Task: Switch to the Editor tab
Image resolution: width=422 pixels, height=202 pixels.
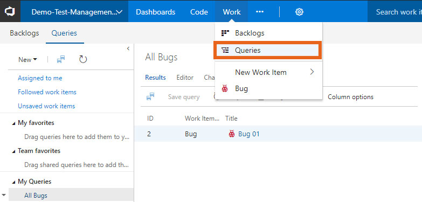Action: pyautogui.click(x=185, y=78)
